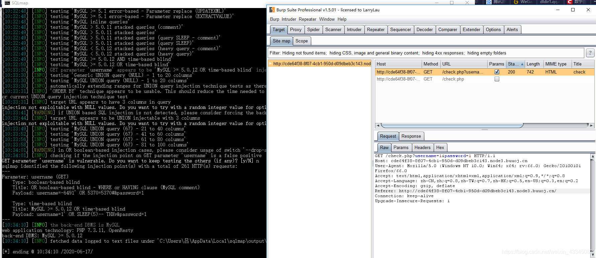This screenshot has width=596, height=258.
Task: Switch to the Extender tab
Action: pos(472,29)
